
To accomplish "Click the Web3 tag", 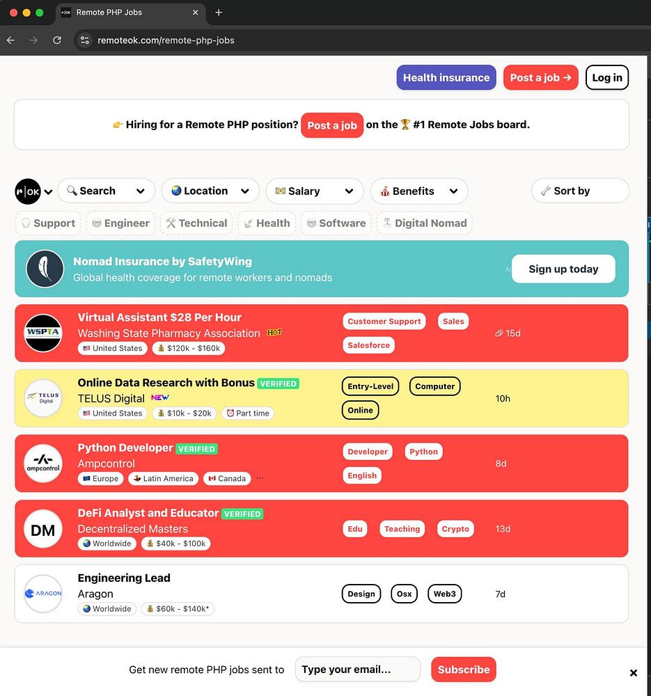I will point(444,594).
